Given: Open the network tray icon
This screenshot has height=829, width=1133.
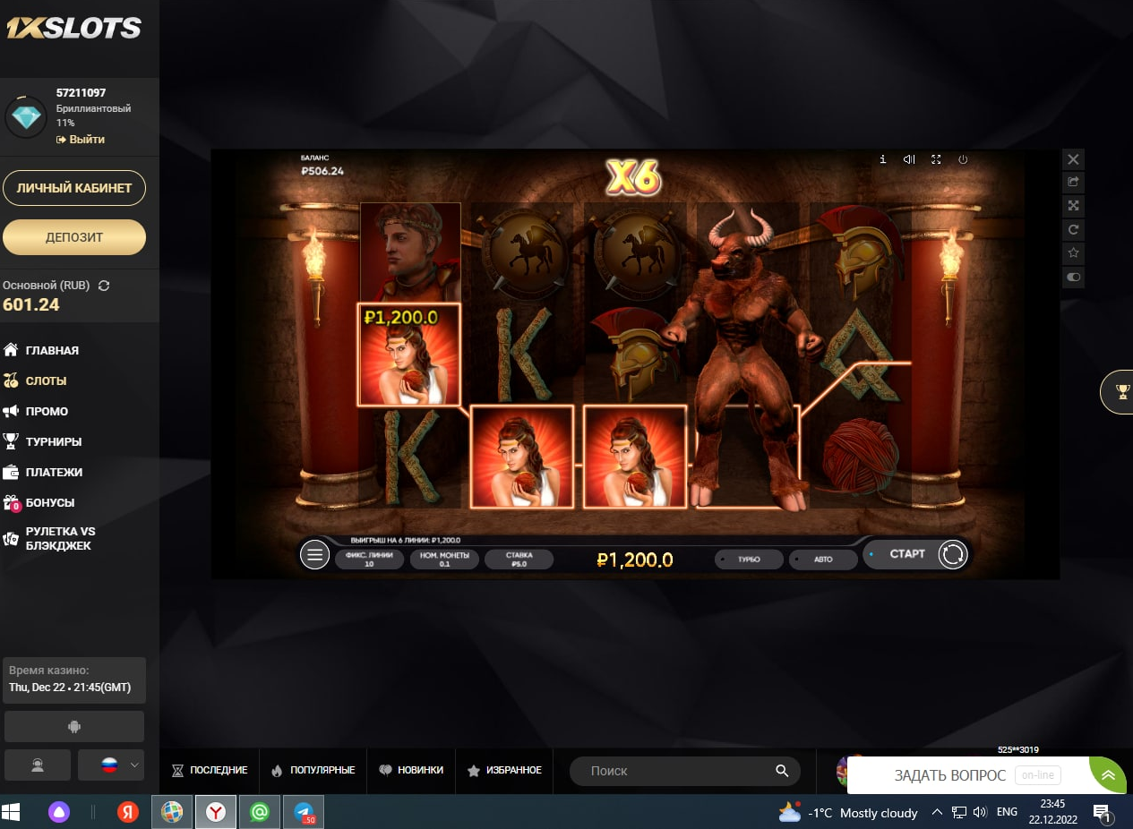Looking at the screenshot, I should 958,813.
